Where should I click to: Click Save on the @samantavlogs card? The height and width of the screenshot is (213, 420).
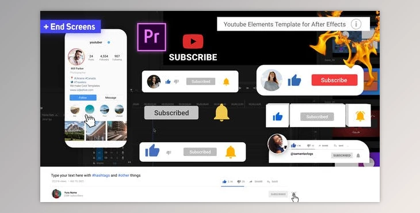pos(339,146)
